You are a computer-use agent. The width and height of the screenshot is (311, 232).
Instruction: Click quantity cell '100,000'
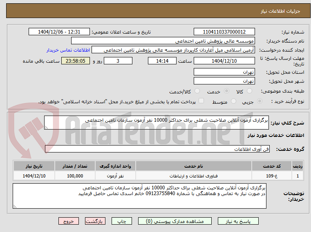tap(75, 176)
